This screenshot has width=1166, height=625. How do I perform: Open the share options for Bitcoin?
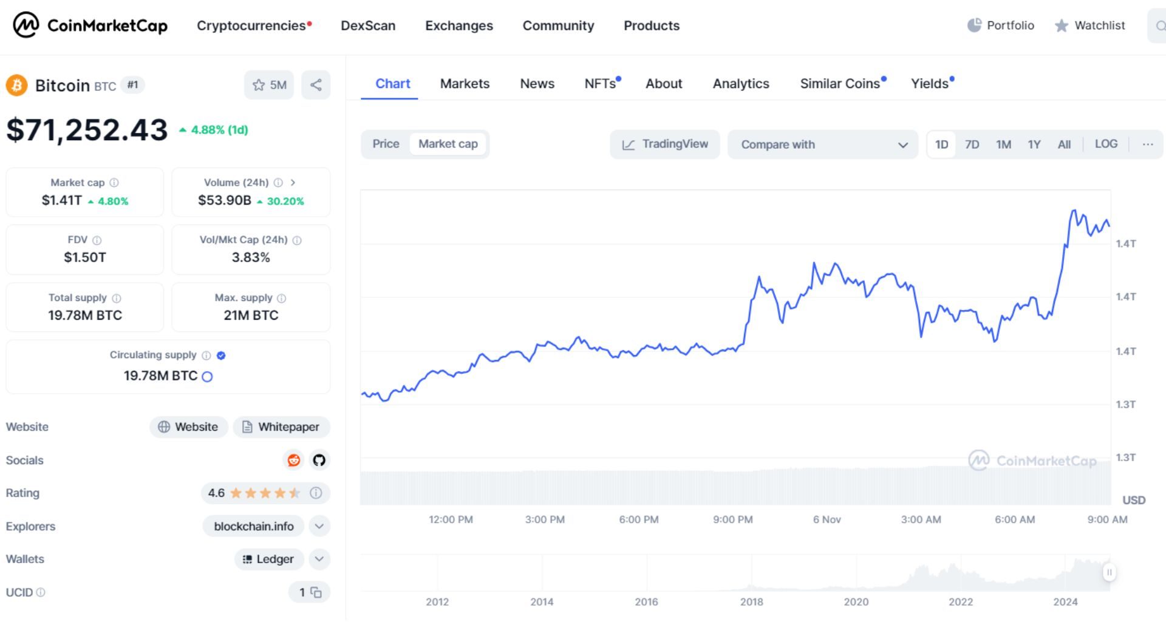[x=316, y=85]
